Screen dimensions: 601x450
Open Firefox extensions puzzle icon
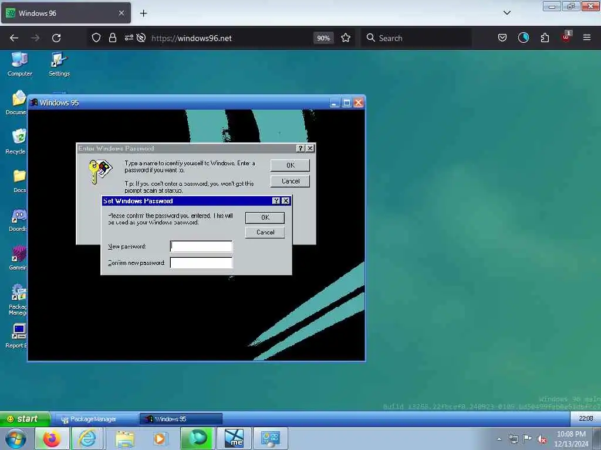click(x=545, y=38)
